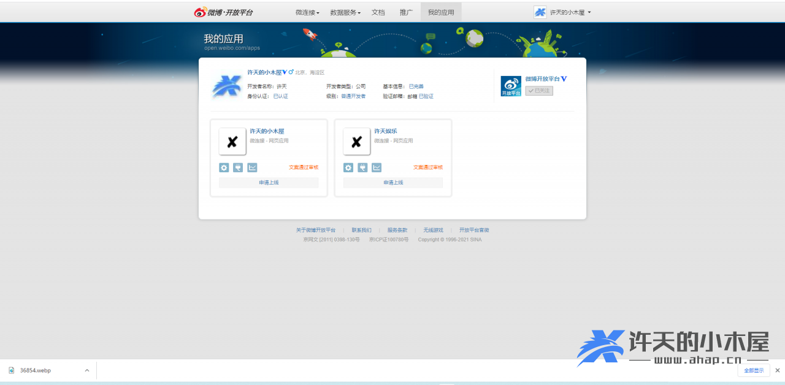
Task: Click the open.weibo.com/apps subtitle text
Action: point(232,47)
